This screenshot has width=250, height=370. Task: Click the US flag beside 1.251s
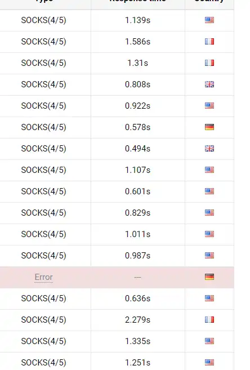[209, 362]
